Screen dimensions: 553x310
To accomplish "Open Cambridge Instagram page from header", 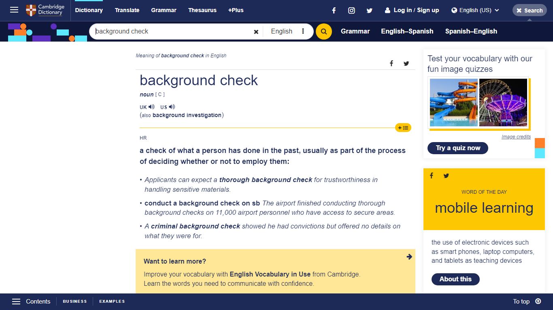I will tap(351, 10).
